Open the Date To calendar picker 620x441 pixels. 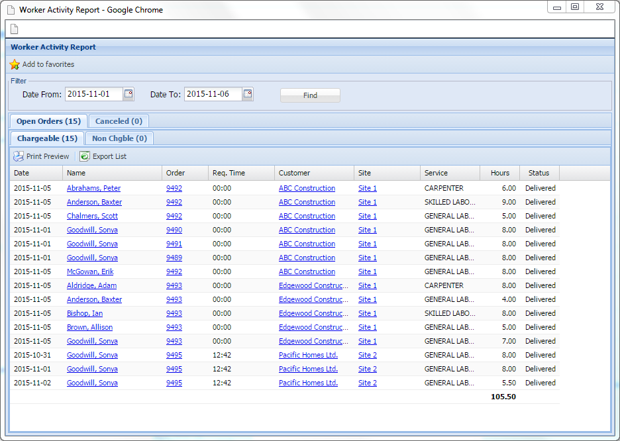248,94
